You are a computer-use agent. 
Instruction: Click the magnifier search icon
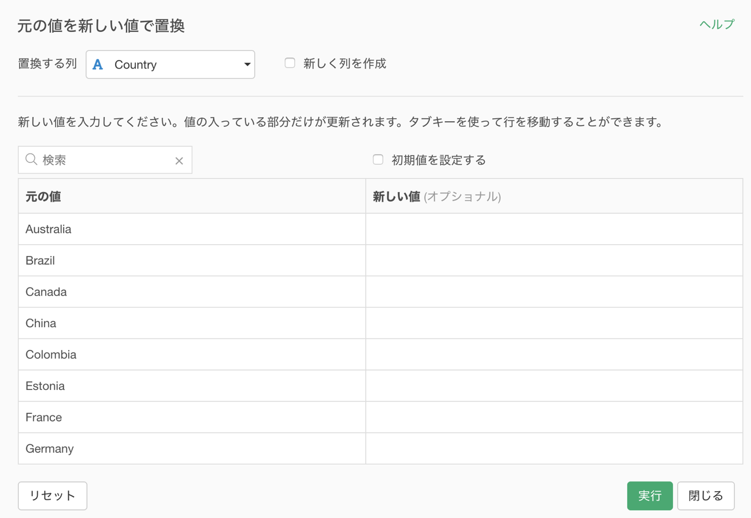click(31, 160)
